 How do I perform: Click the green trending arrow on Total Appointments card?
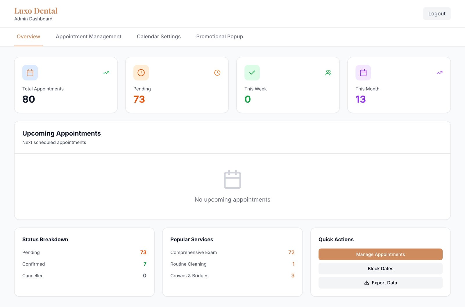pyautogui.click(x=106, y=73)
